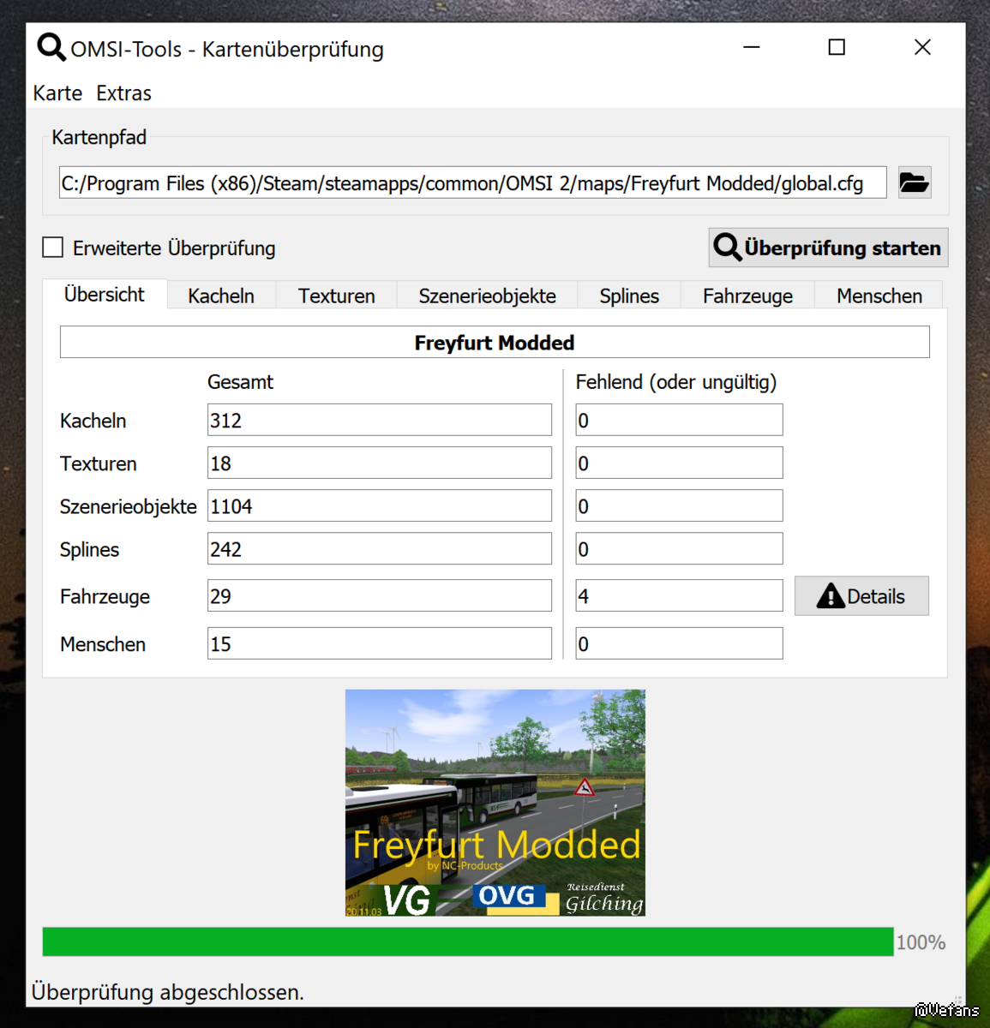Click the map path input field

471,183
